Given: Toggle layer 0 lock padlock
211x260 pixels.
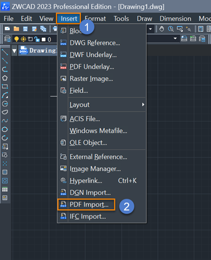Looking at the screenshot, I should [x=37, y=39].
